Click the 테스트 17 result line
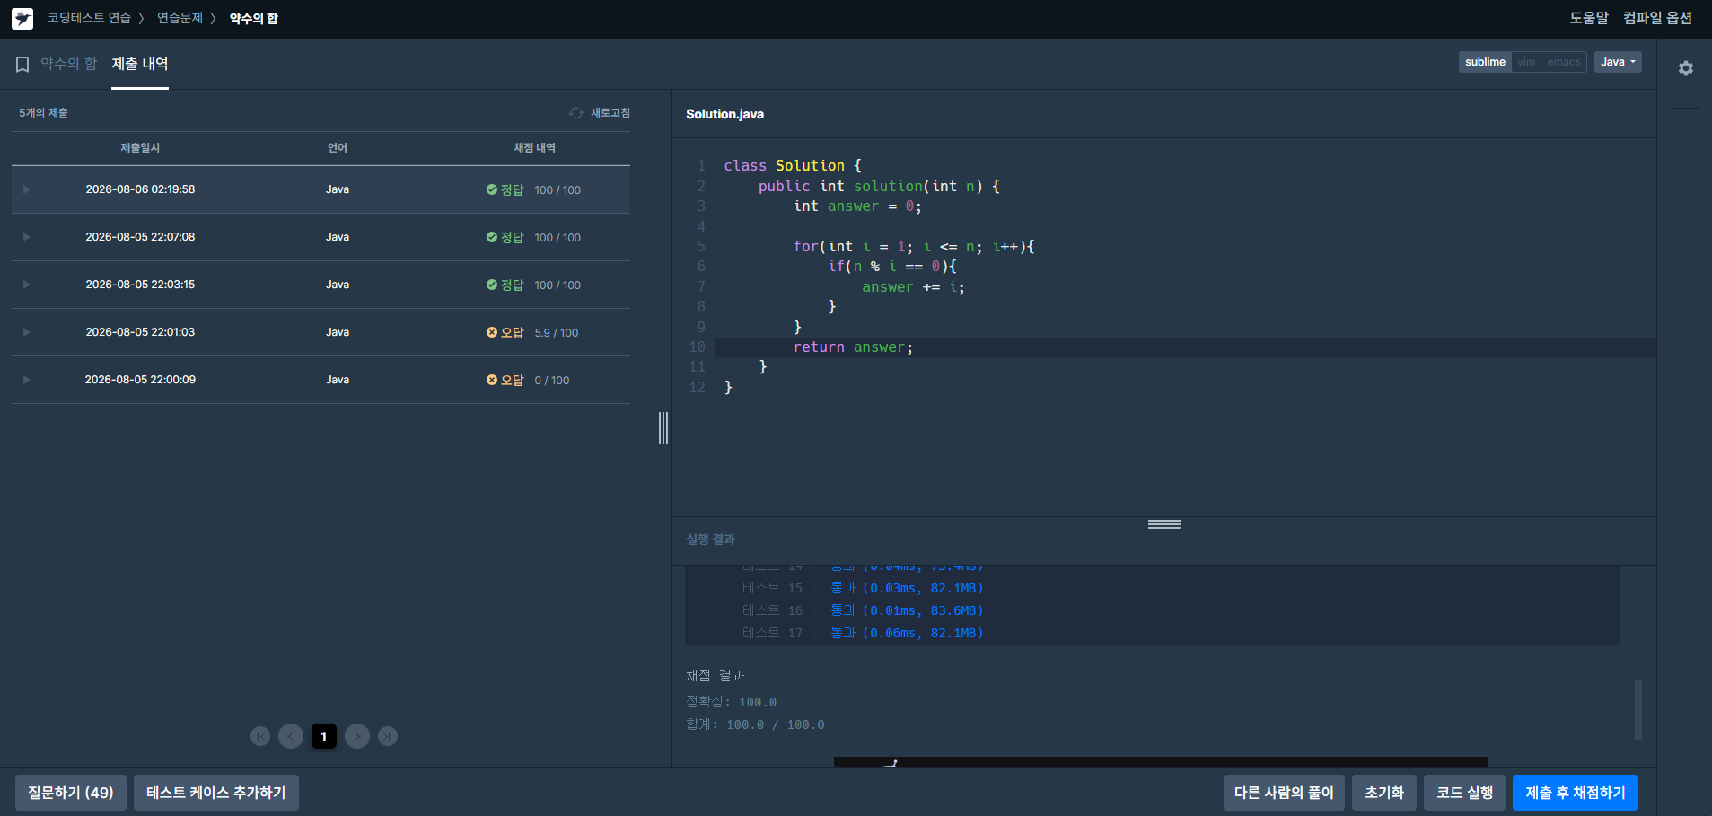This screenshot has height=816, width=1712. point(863,633)
